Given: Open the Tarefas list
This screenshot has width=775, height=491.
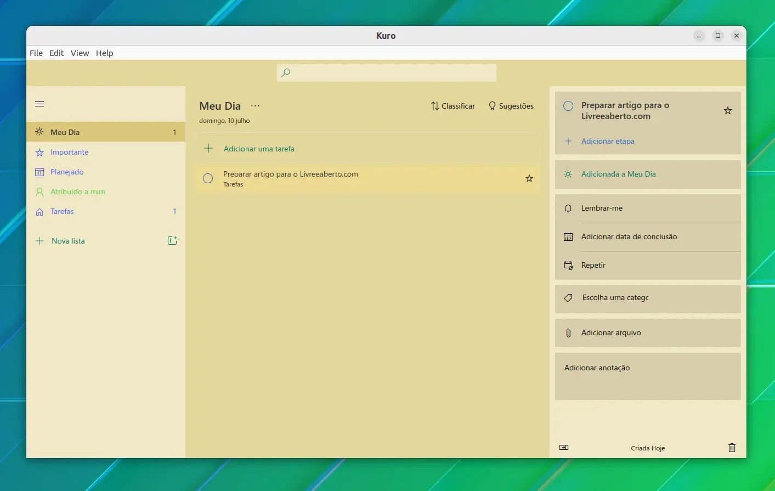Looking at the screenshot, I should pyautogui.click(x=106, y=211).
